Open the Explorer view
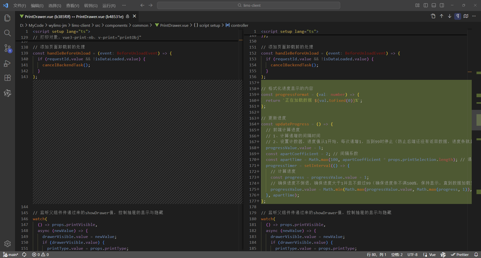 pyautogui.click(x=8, y=18)
